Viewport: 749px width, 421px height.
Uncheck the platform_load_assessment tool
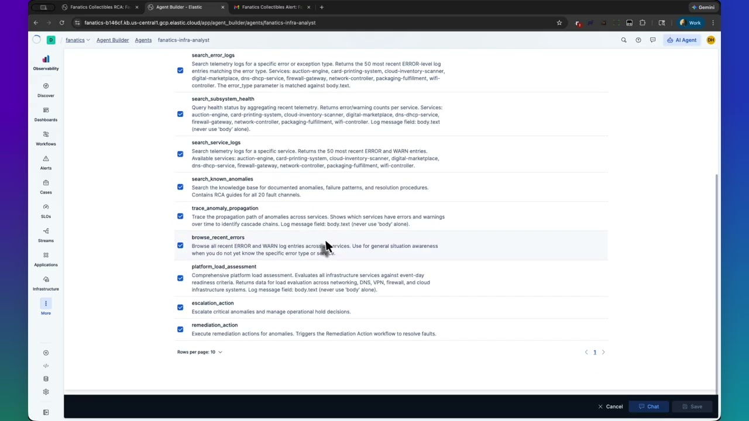click(x=180, y=278)
